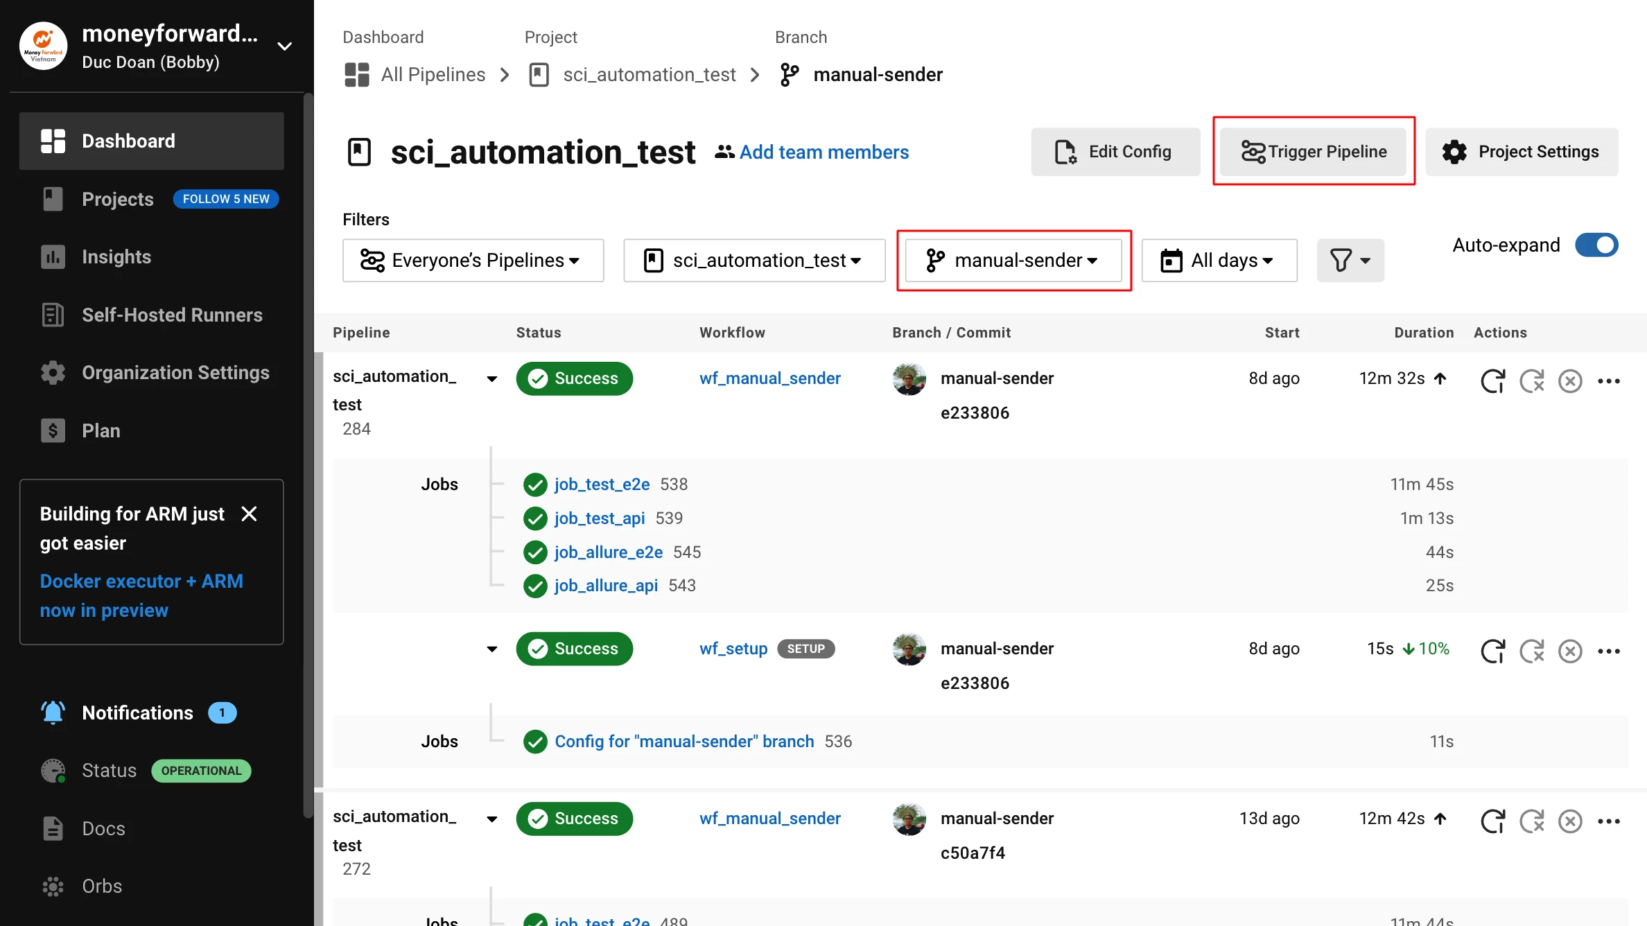Click the moneyforward organization logo

pos(43,46)
